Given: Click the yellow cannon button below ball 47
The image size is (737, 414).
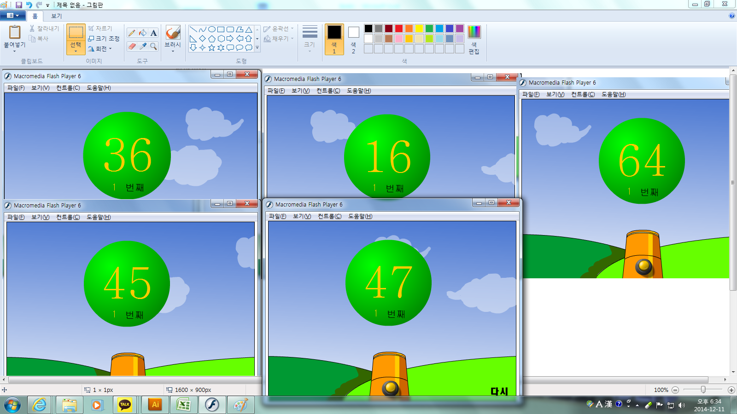Looking at the screenshot, I should [391, 388].
